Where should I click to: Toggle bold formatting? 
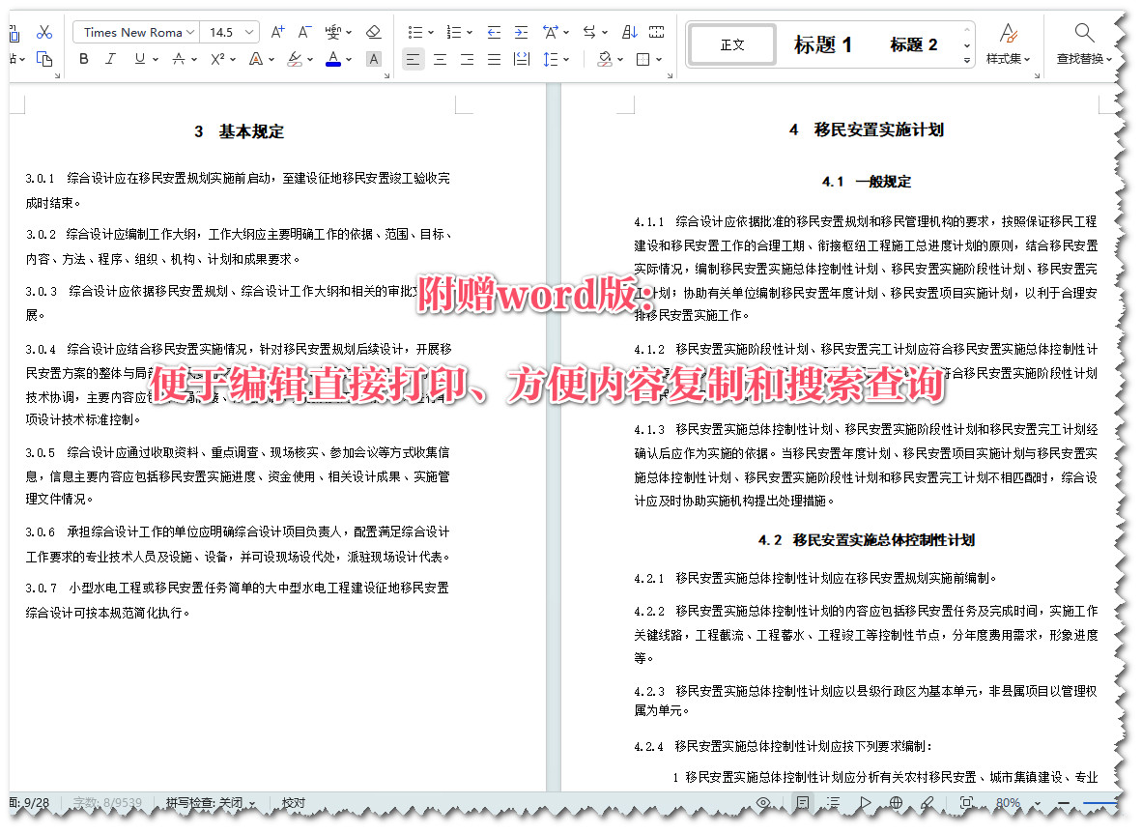pyautogui.click(x=83, y=59)
